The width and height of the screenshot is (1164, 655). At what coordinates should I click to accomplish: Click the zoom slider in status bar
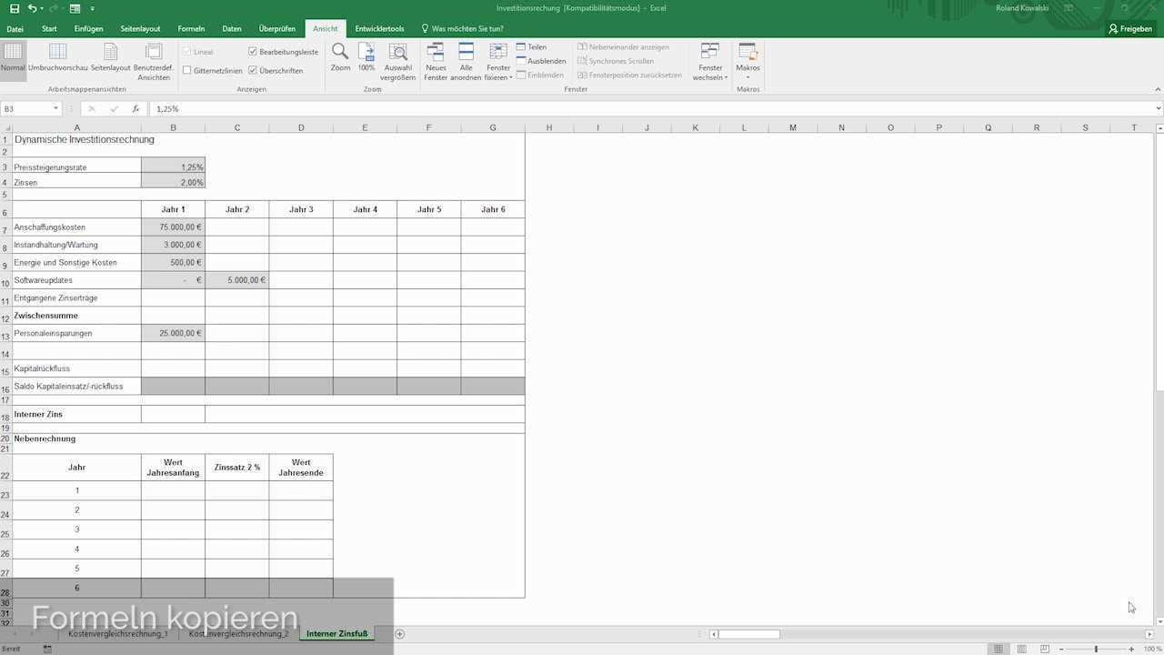1095,649
